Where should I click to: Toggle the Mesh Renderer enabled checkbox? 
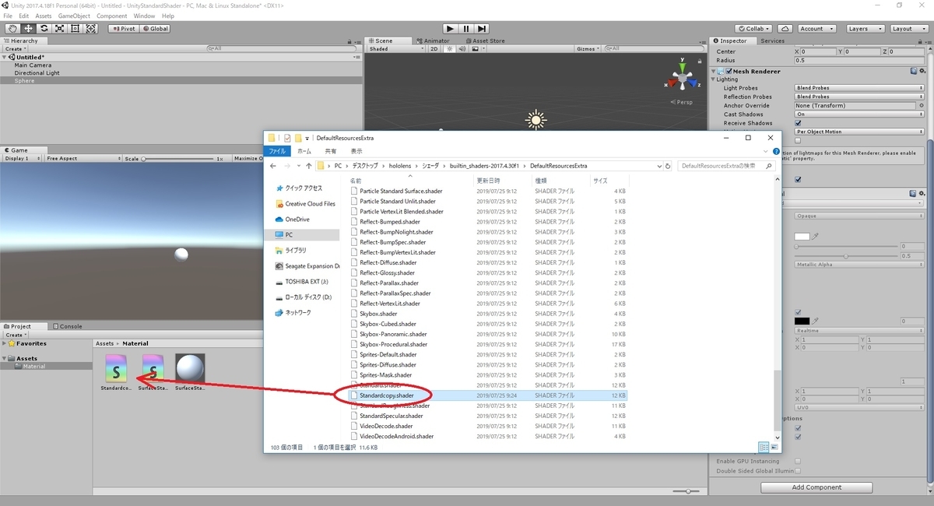click(x=729, y=71)
